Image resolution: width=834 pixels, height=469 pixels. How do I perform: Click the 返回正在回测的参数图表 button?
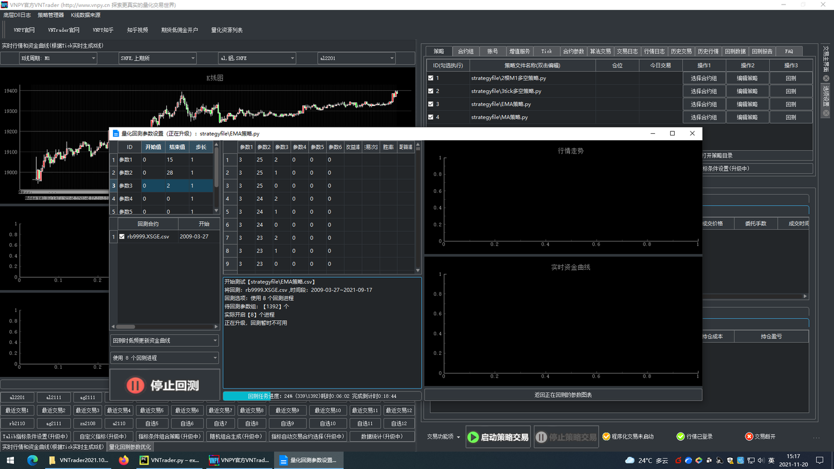(563, 395)
